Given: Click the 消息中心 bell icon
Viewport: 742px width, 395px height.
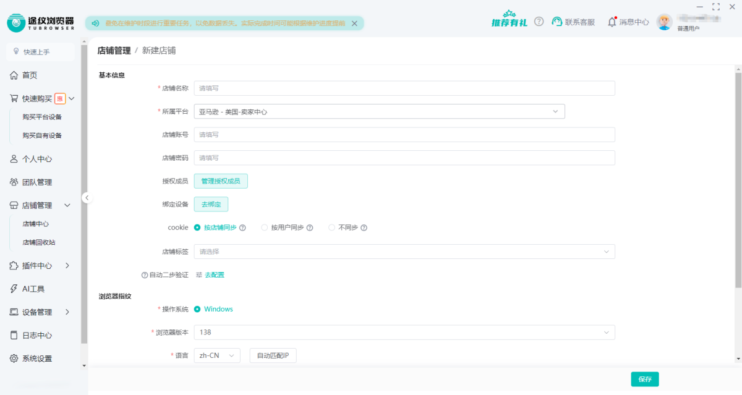Looking at the screenshot, I should pos(612,22).
